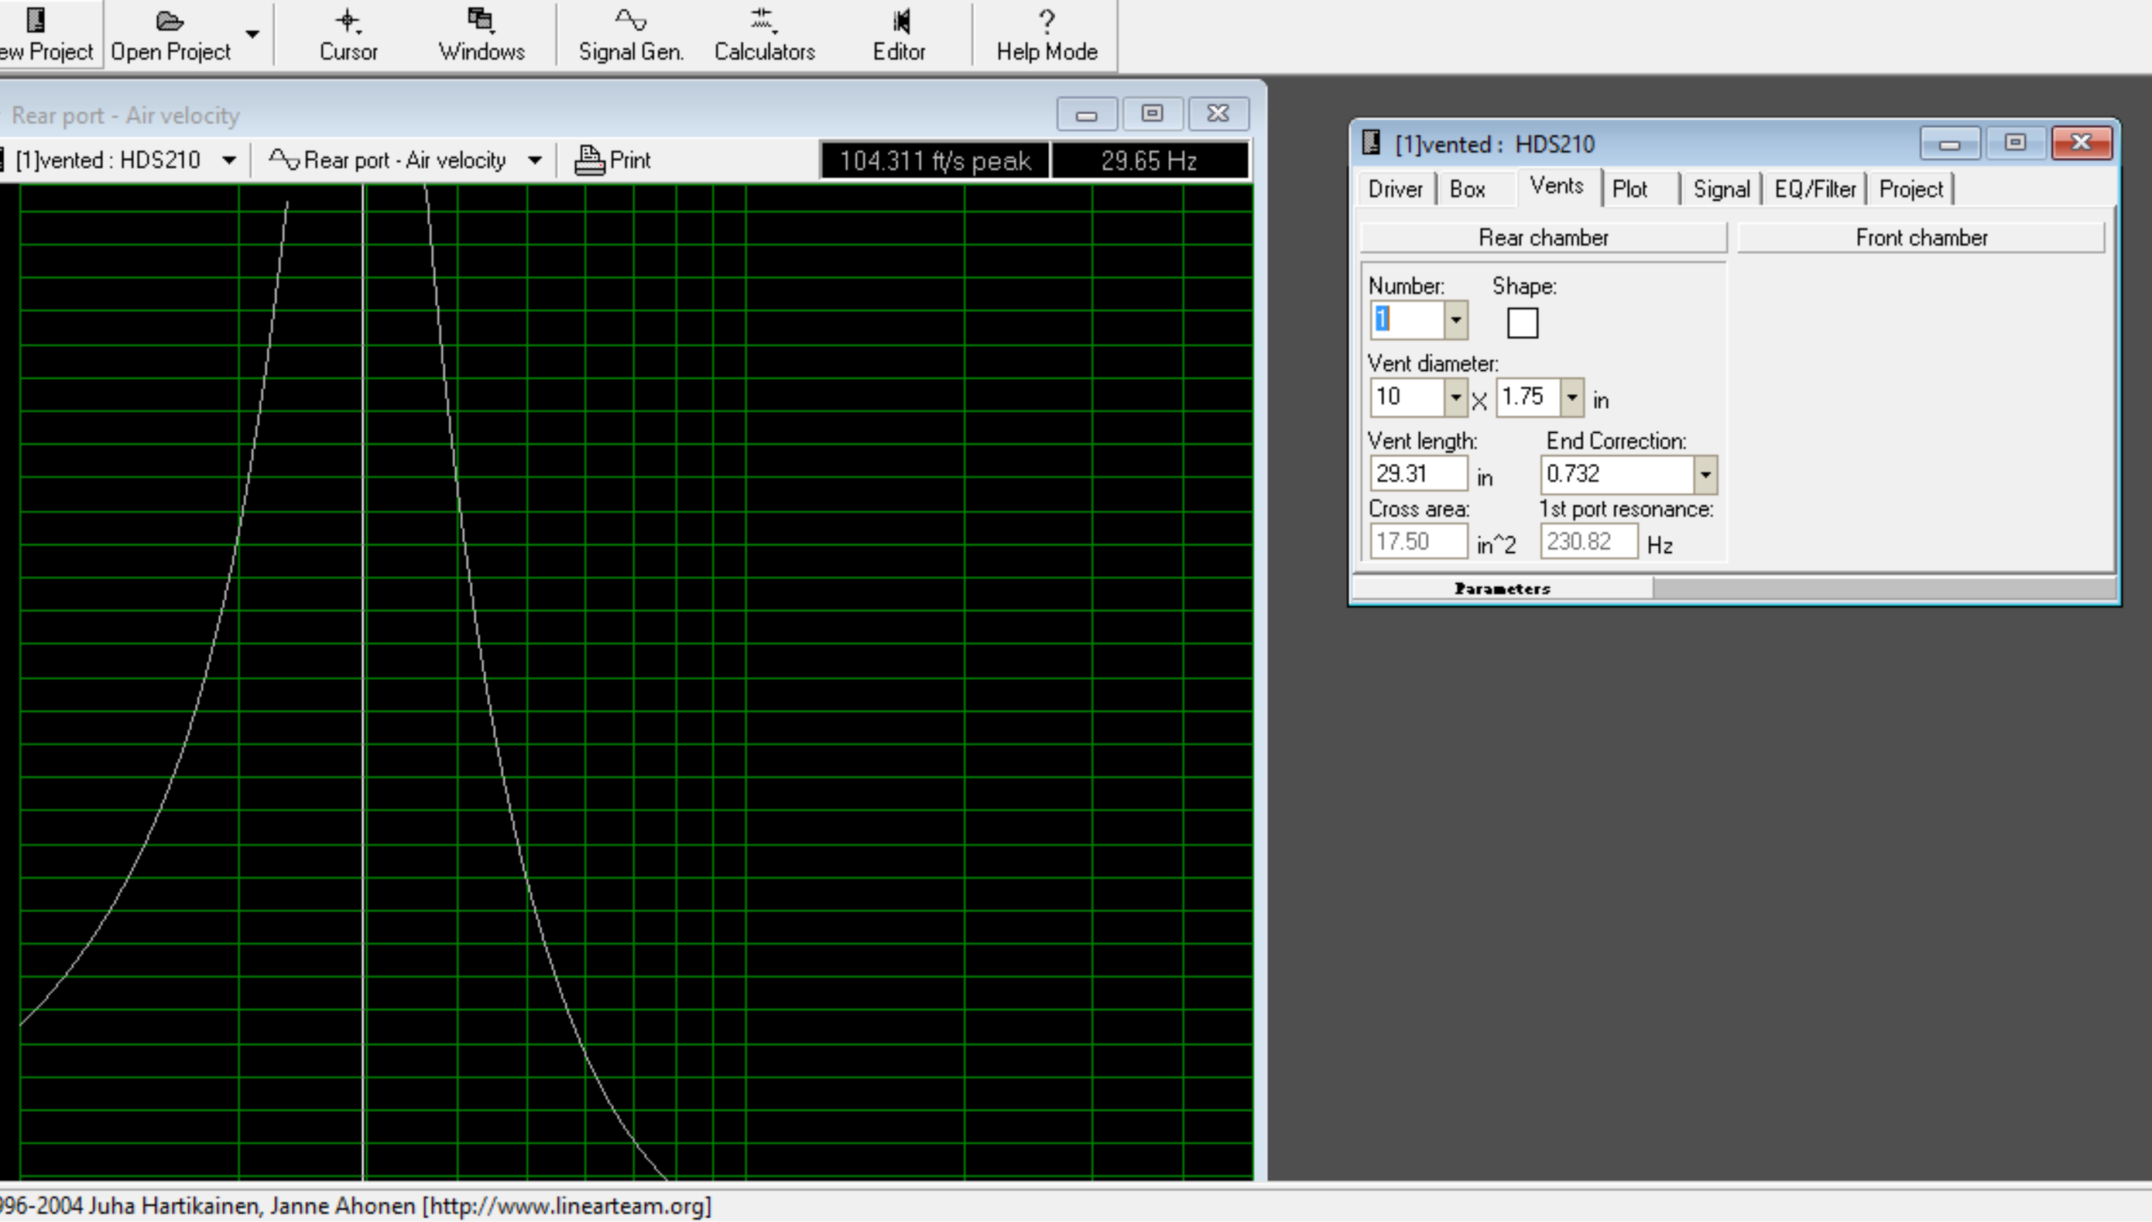Viewport: 2152px width, 1222px height.
Task: Click the waveform icon beside Rear port label
Action: [x=284, y=160]
